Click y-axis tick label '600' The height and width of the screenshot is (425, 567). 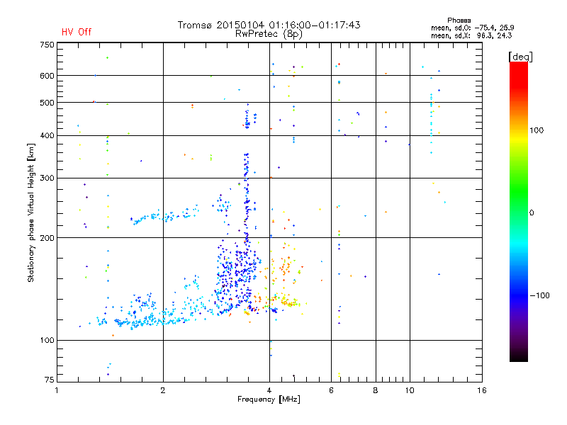point(47,76)
